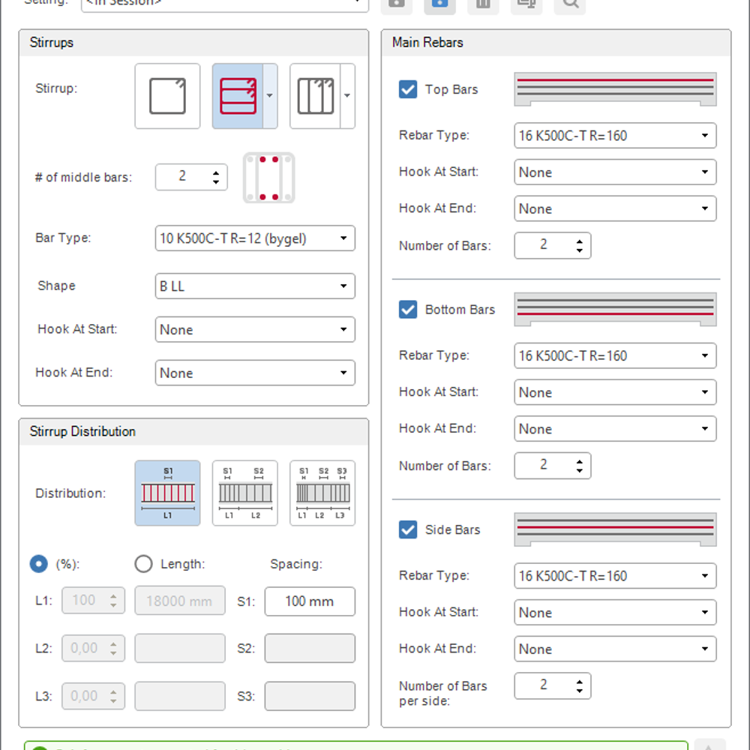The width and height of the screenshot is (750, 750).
Task: Open options arrow next to horizontal ties stirrup
Action: 270,96
